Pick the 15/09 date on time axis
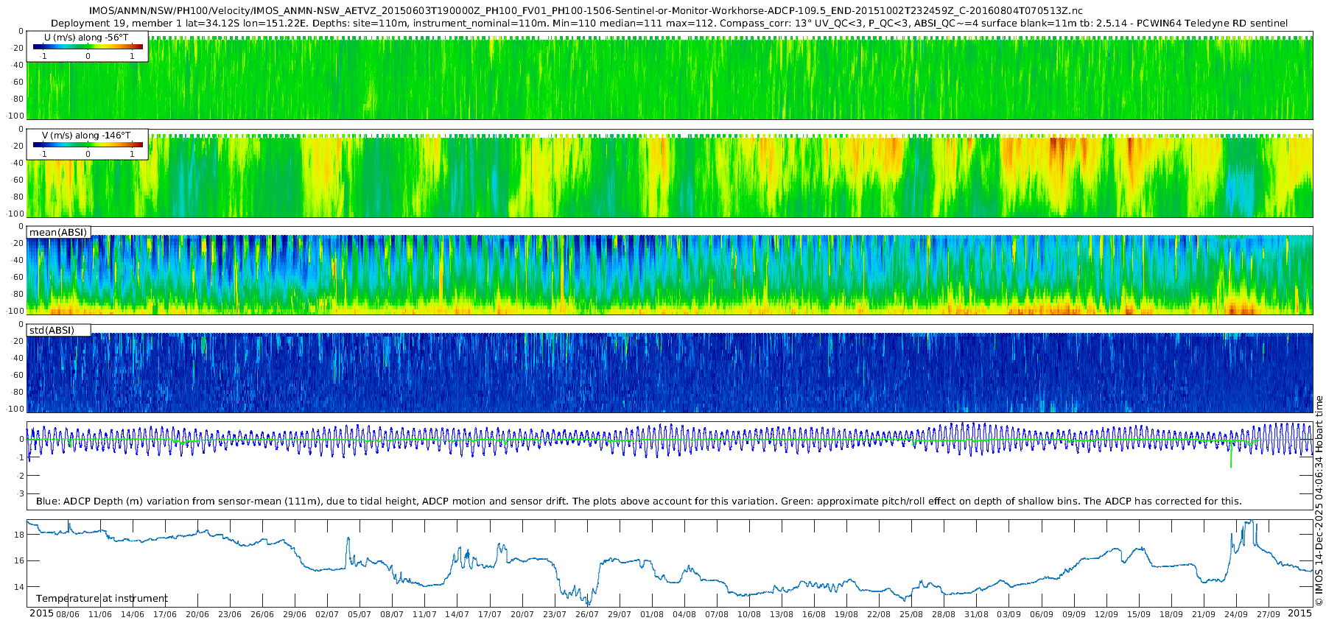Image resolution: width=1326 pixels, height=626 pixels. click(1138, 614)
